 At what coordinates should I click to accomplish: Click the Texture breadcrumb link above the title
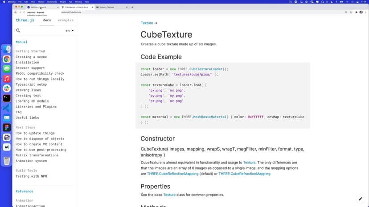coord(147,23)
